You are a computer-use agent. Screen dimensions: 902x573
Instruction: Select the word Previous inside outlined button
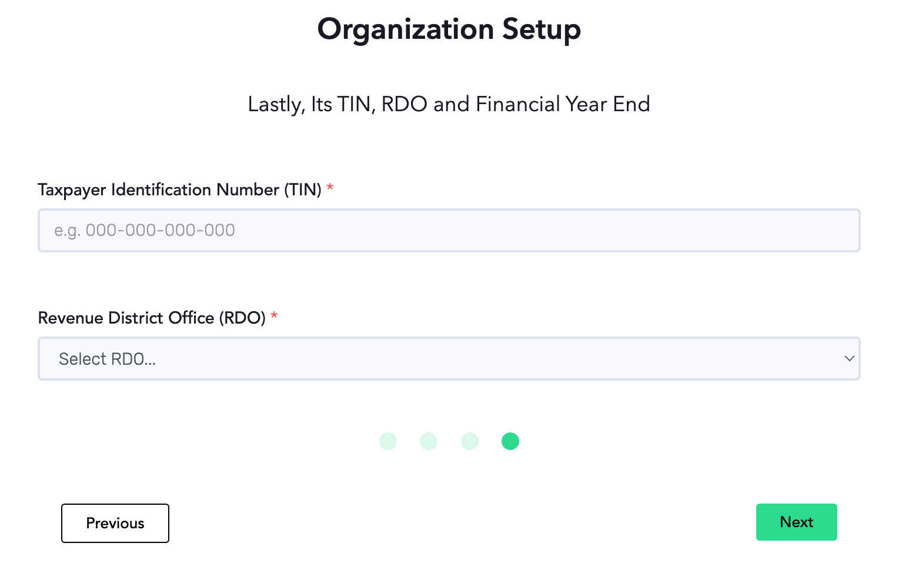pyautogui.click(x=115, y=524)
